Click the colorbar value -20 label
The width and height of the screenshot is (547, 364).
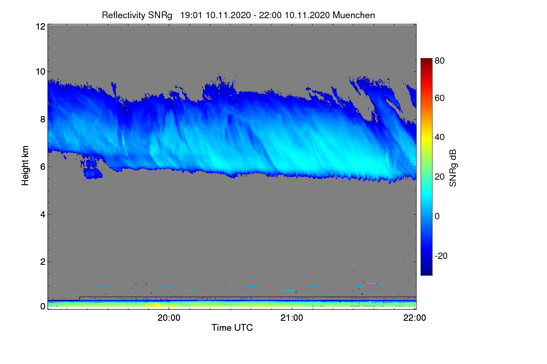(x=441, y=256)
